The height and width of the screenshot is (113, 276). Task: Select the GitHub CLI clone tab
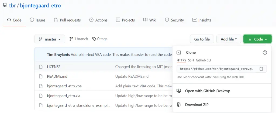point(203,60)
